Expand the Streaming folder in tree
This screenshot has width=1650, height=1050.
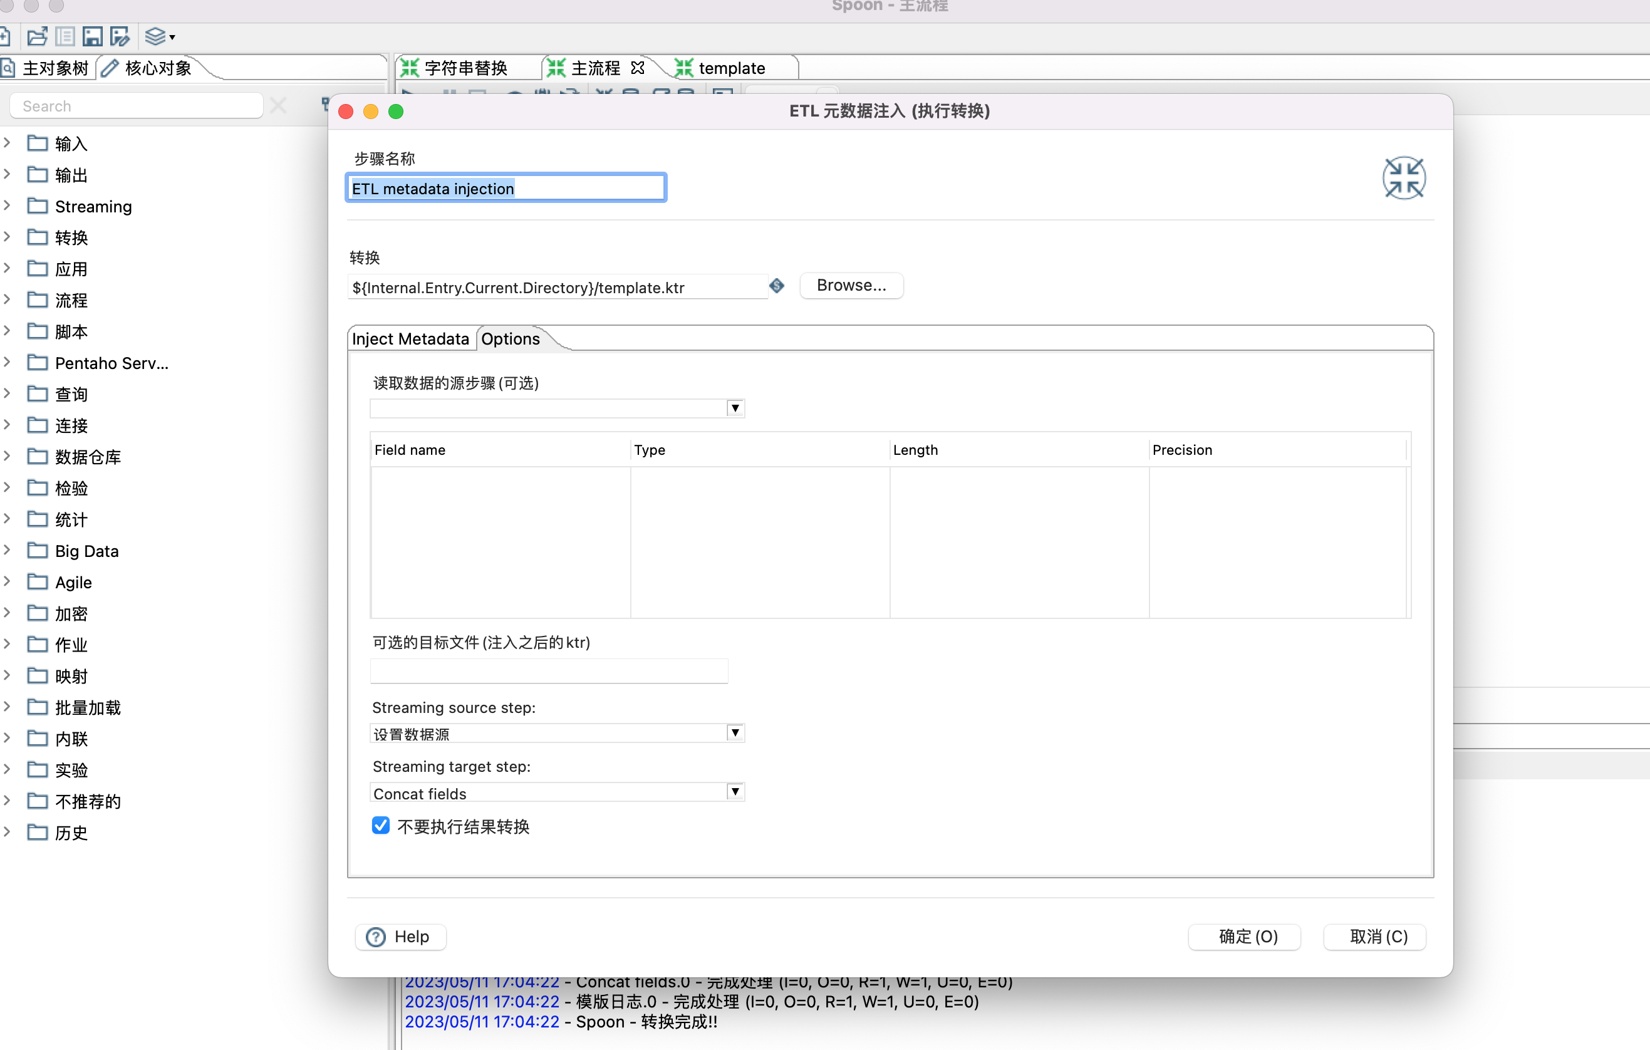click(x=8, y=205)
